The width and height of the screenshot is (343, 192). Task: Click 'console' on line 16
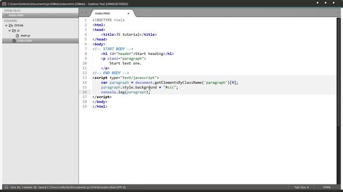(108, 92)
